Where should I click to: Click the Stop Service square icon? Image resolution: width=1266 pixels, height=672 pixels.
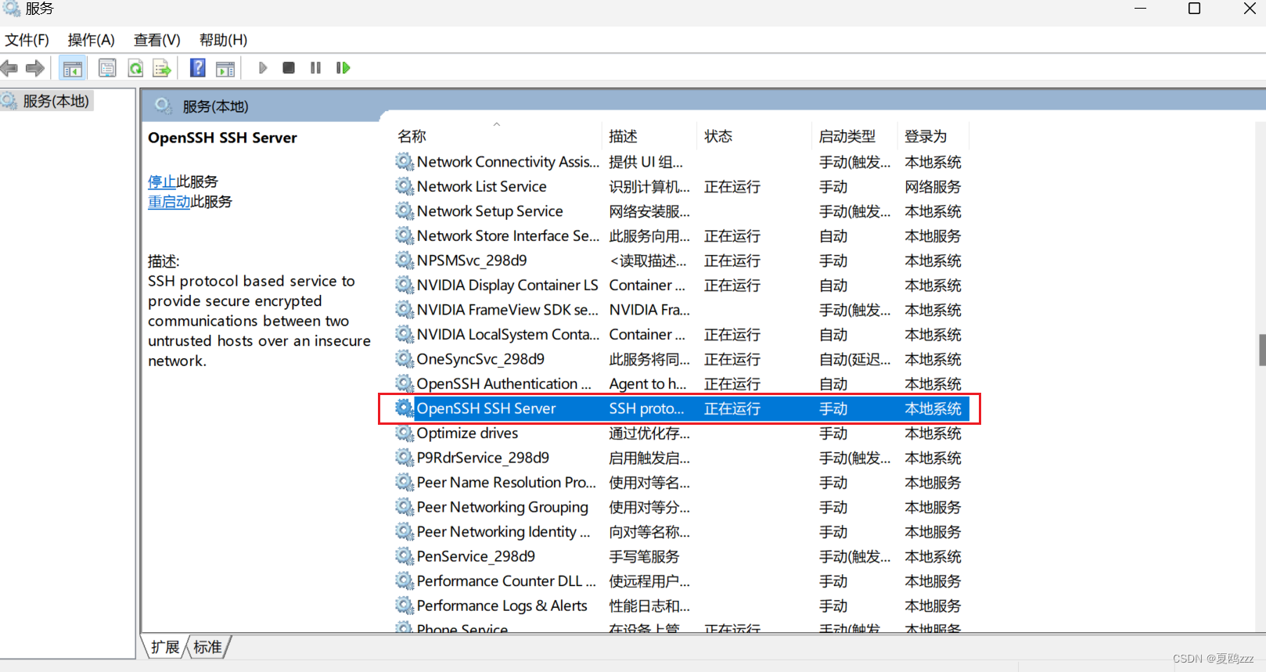click(289, 68)
